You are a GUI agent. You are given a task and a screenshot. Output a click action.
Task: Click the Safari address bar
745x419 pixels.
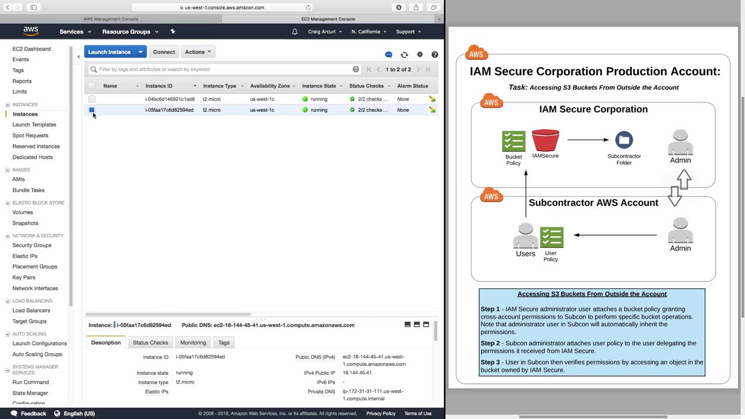coord(223,8)
